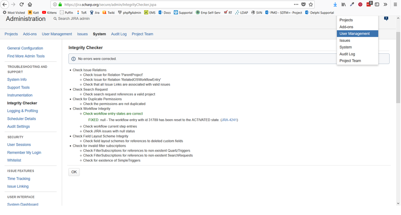Open Scheduler Details in sidebar
Viewport: 401px width, 215px height.
coord(22,119)
